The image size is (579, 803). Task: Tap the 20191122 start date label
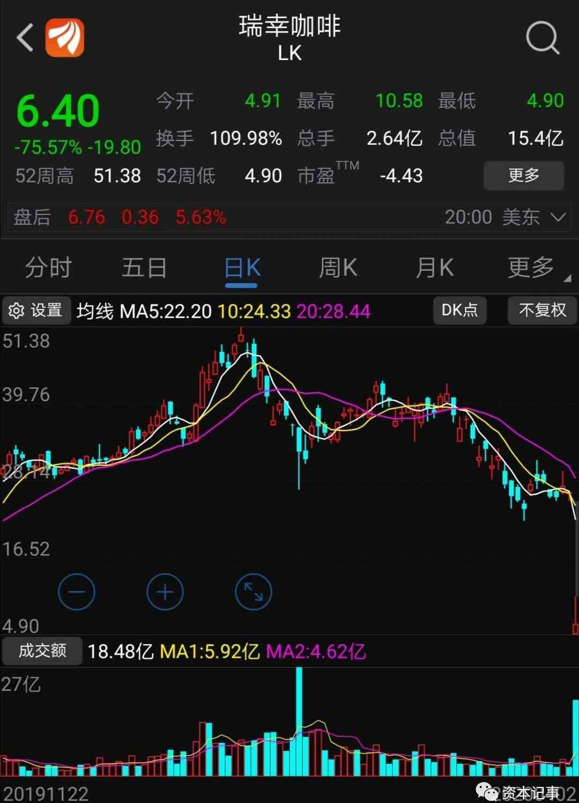tap(46, 793)
